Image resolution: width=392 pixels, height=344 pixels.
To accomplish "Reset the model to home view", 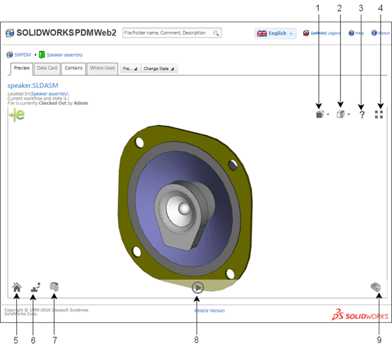I will (x=17, y=287).
